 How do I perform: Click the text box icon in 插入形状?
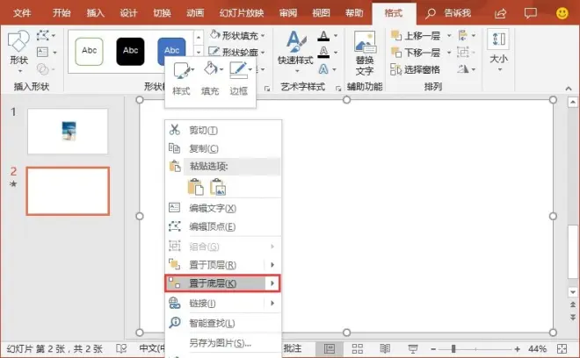tap(42, 52)
